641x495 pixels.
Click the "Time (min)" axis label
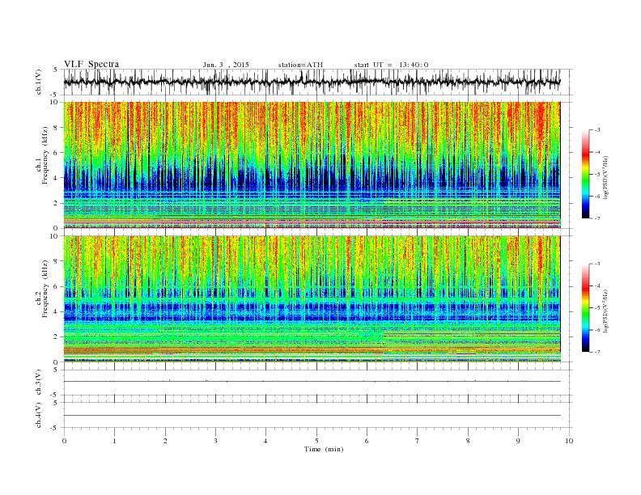324,449
